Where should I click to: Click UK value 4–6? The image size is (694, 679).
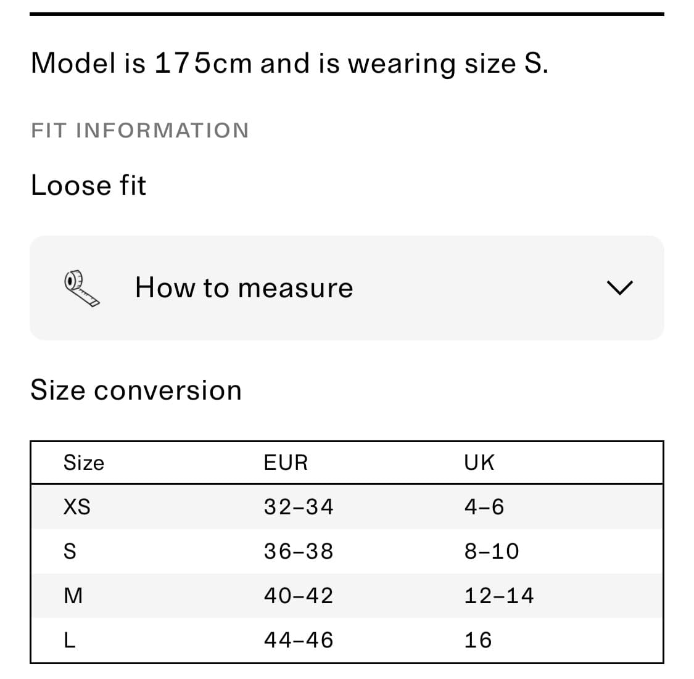[x=484, y=507]
